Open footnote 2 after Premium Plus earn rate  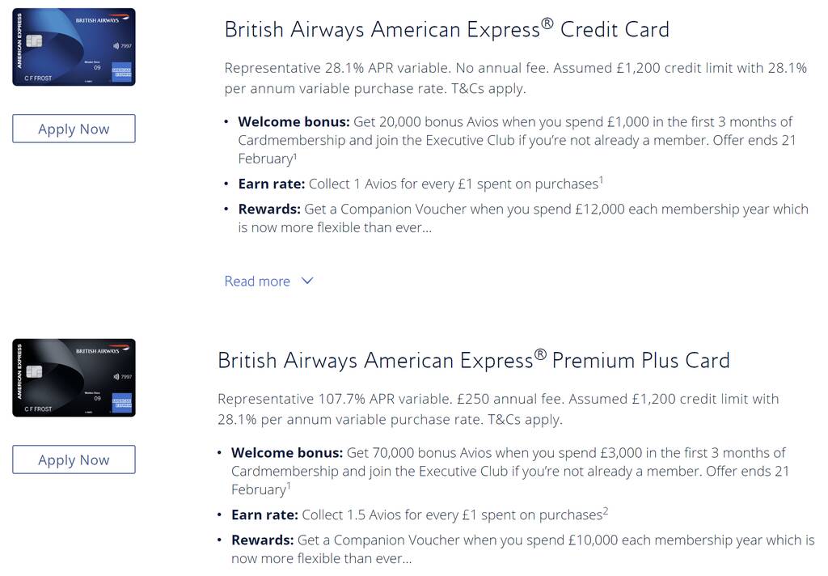pyautogui.click(x=605, y=510)
